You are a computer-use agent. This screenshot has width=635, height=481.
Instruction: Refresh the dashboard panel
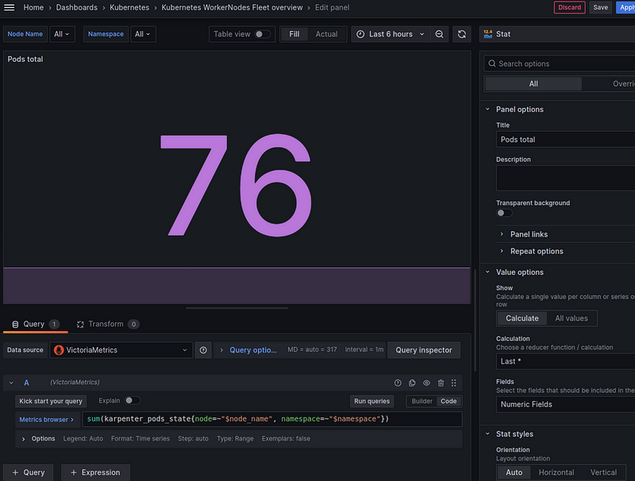462,34
